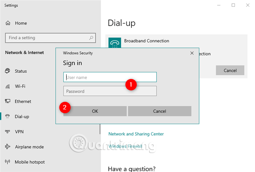Click the User name text field
This screenshot has width=255, height=172.
coord(110,77)
